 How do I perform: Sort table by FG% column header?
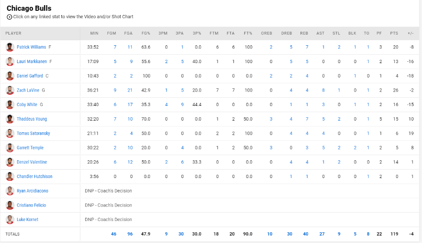(146, 33)
